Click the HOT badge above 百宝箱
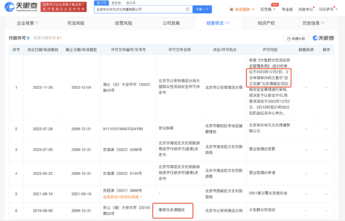Image resolution: width=345 pixels, height=221 pixels. (x=274, y=5)
